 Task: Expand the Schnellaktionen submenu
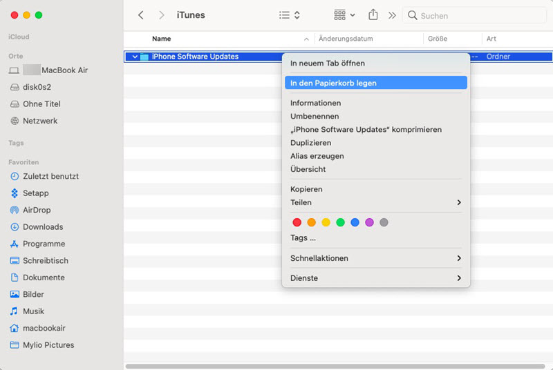(376, 258)
